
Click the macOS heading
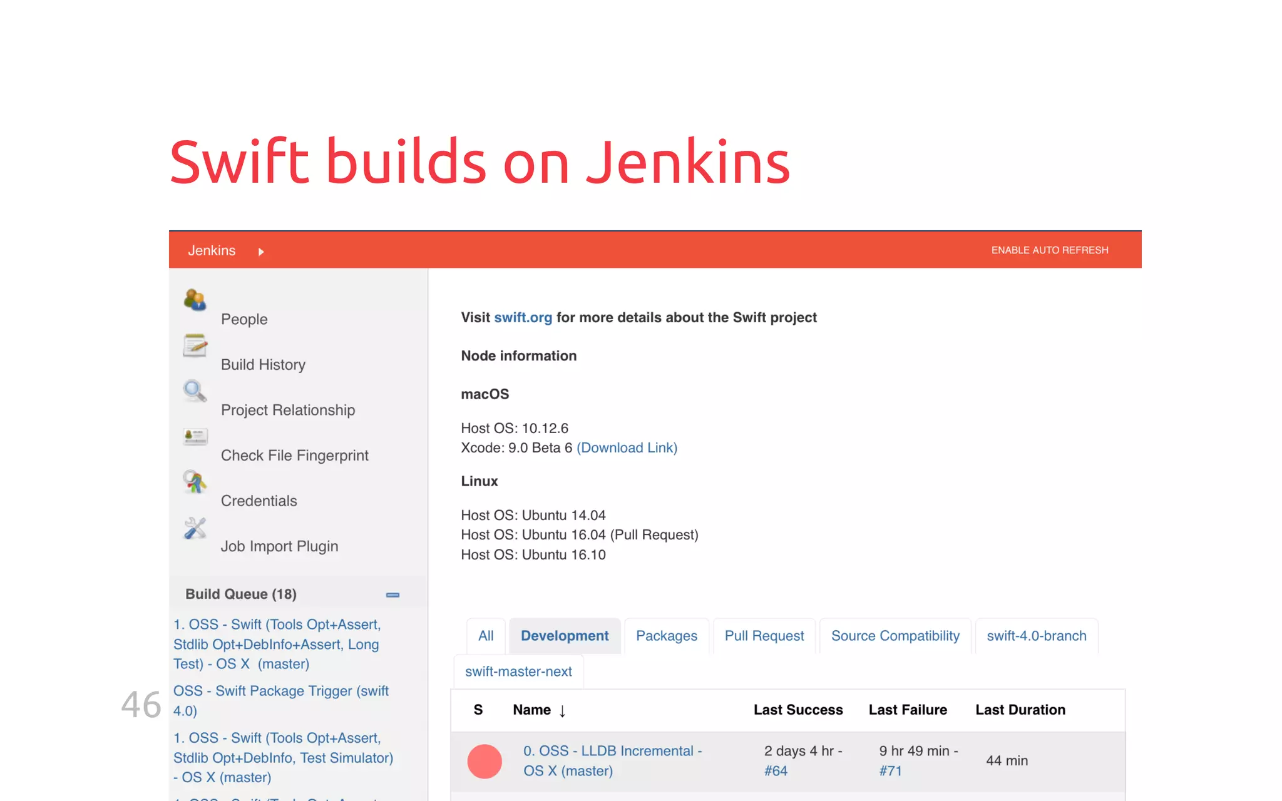(485, 394)
